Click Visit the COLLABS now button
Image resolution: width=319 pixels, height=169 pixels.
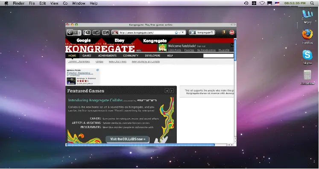pyautogui.click(x=128, y=139)
